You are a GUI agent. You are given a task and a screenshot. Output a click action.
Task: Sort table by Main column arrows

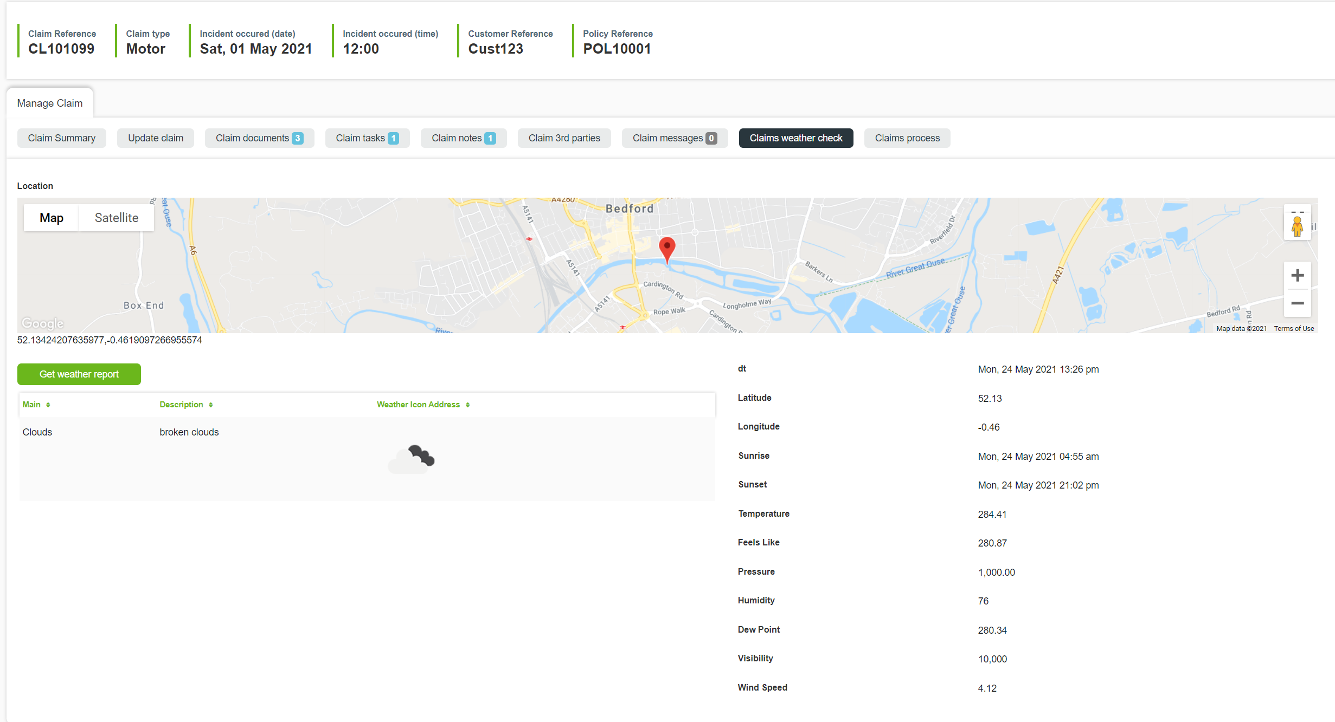tap(48, 405)
